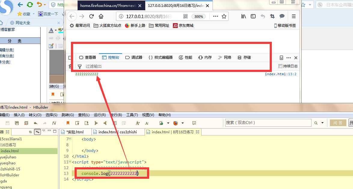Open Firefox hamburger menu
Viewport: 353px width, 189px height.
pos(293,16)
